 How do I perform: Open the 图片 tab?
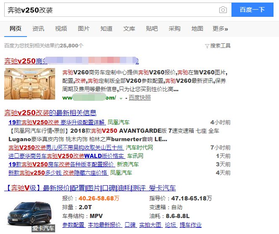pyautogui.click(x=84, y=29)
